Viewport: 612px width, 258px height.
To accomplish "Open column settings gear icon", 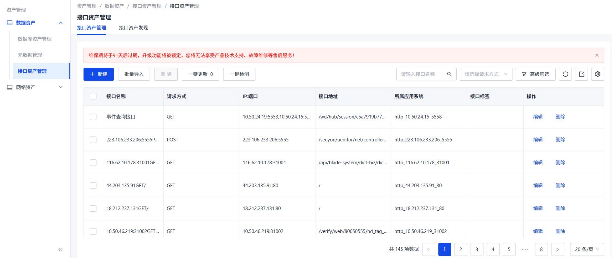I will (597, 74).
